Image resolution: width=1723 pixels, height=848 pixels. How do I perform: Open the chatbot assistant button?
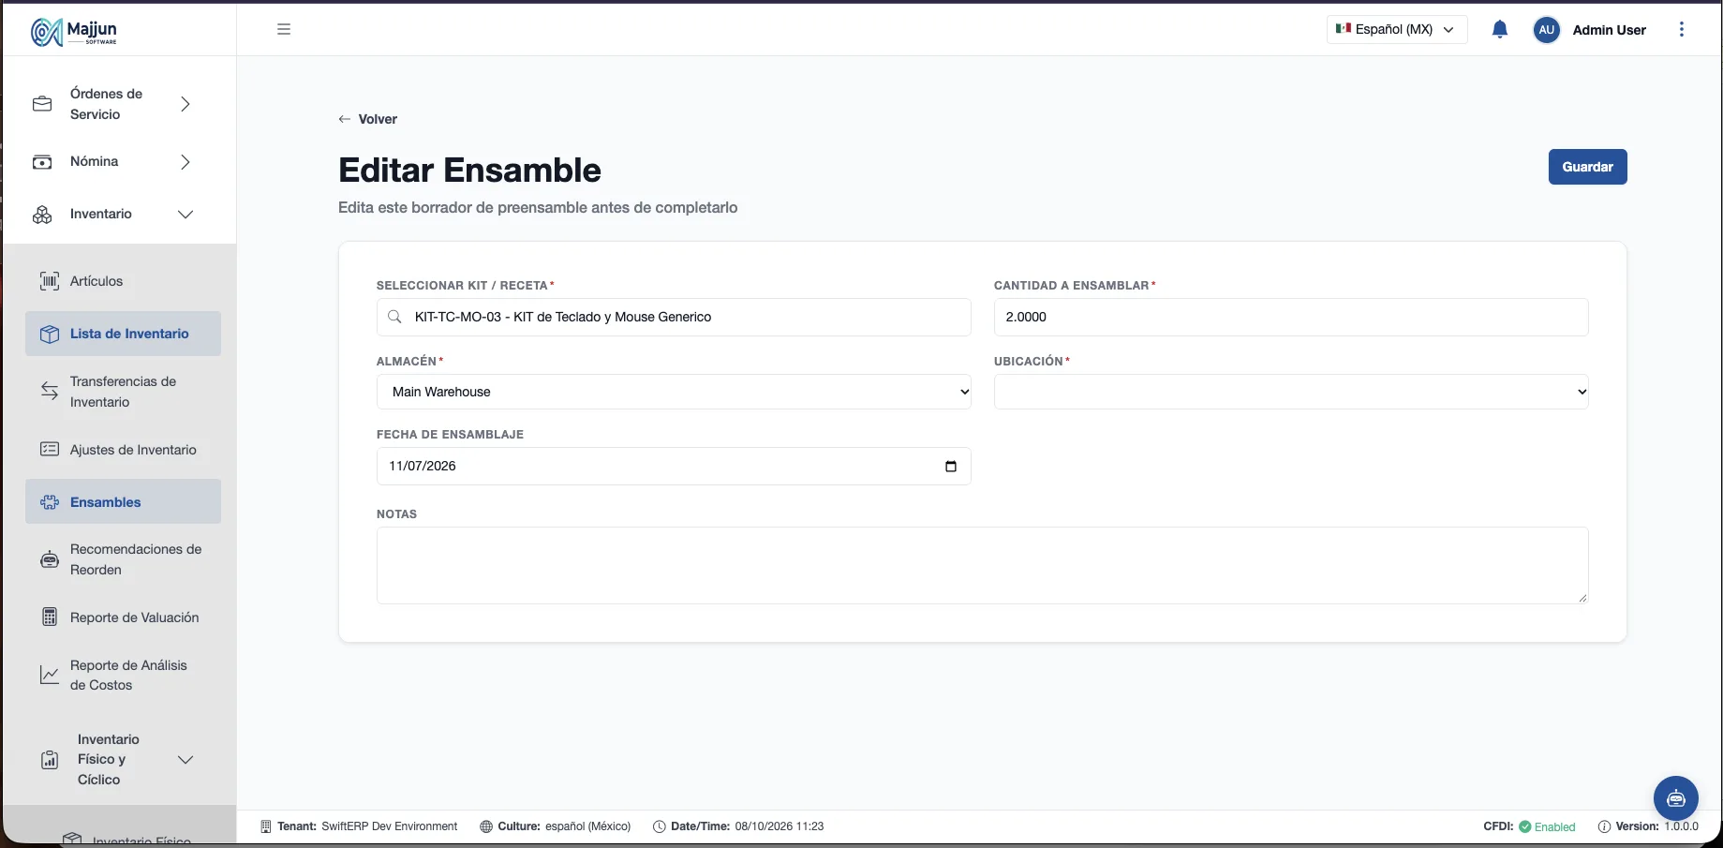point(1675,798)
